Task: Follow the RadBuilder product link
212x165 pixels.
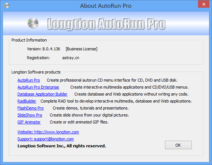Action: (27, 101)
